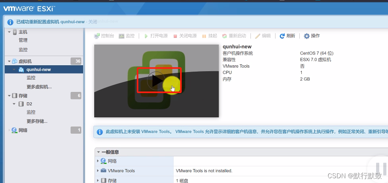Click the 网络 globe icon in 一般信息
The width and height of the screenshot is (388, 183).
[x=103, y=161]
